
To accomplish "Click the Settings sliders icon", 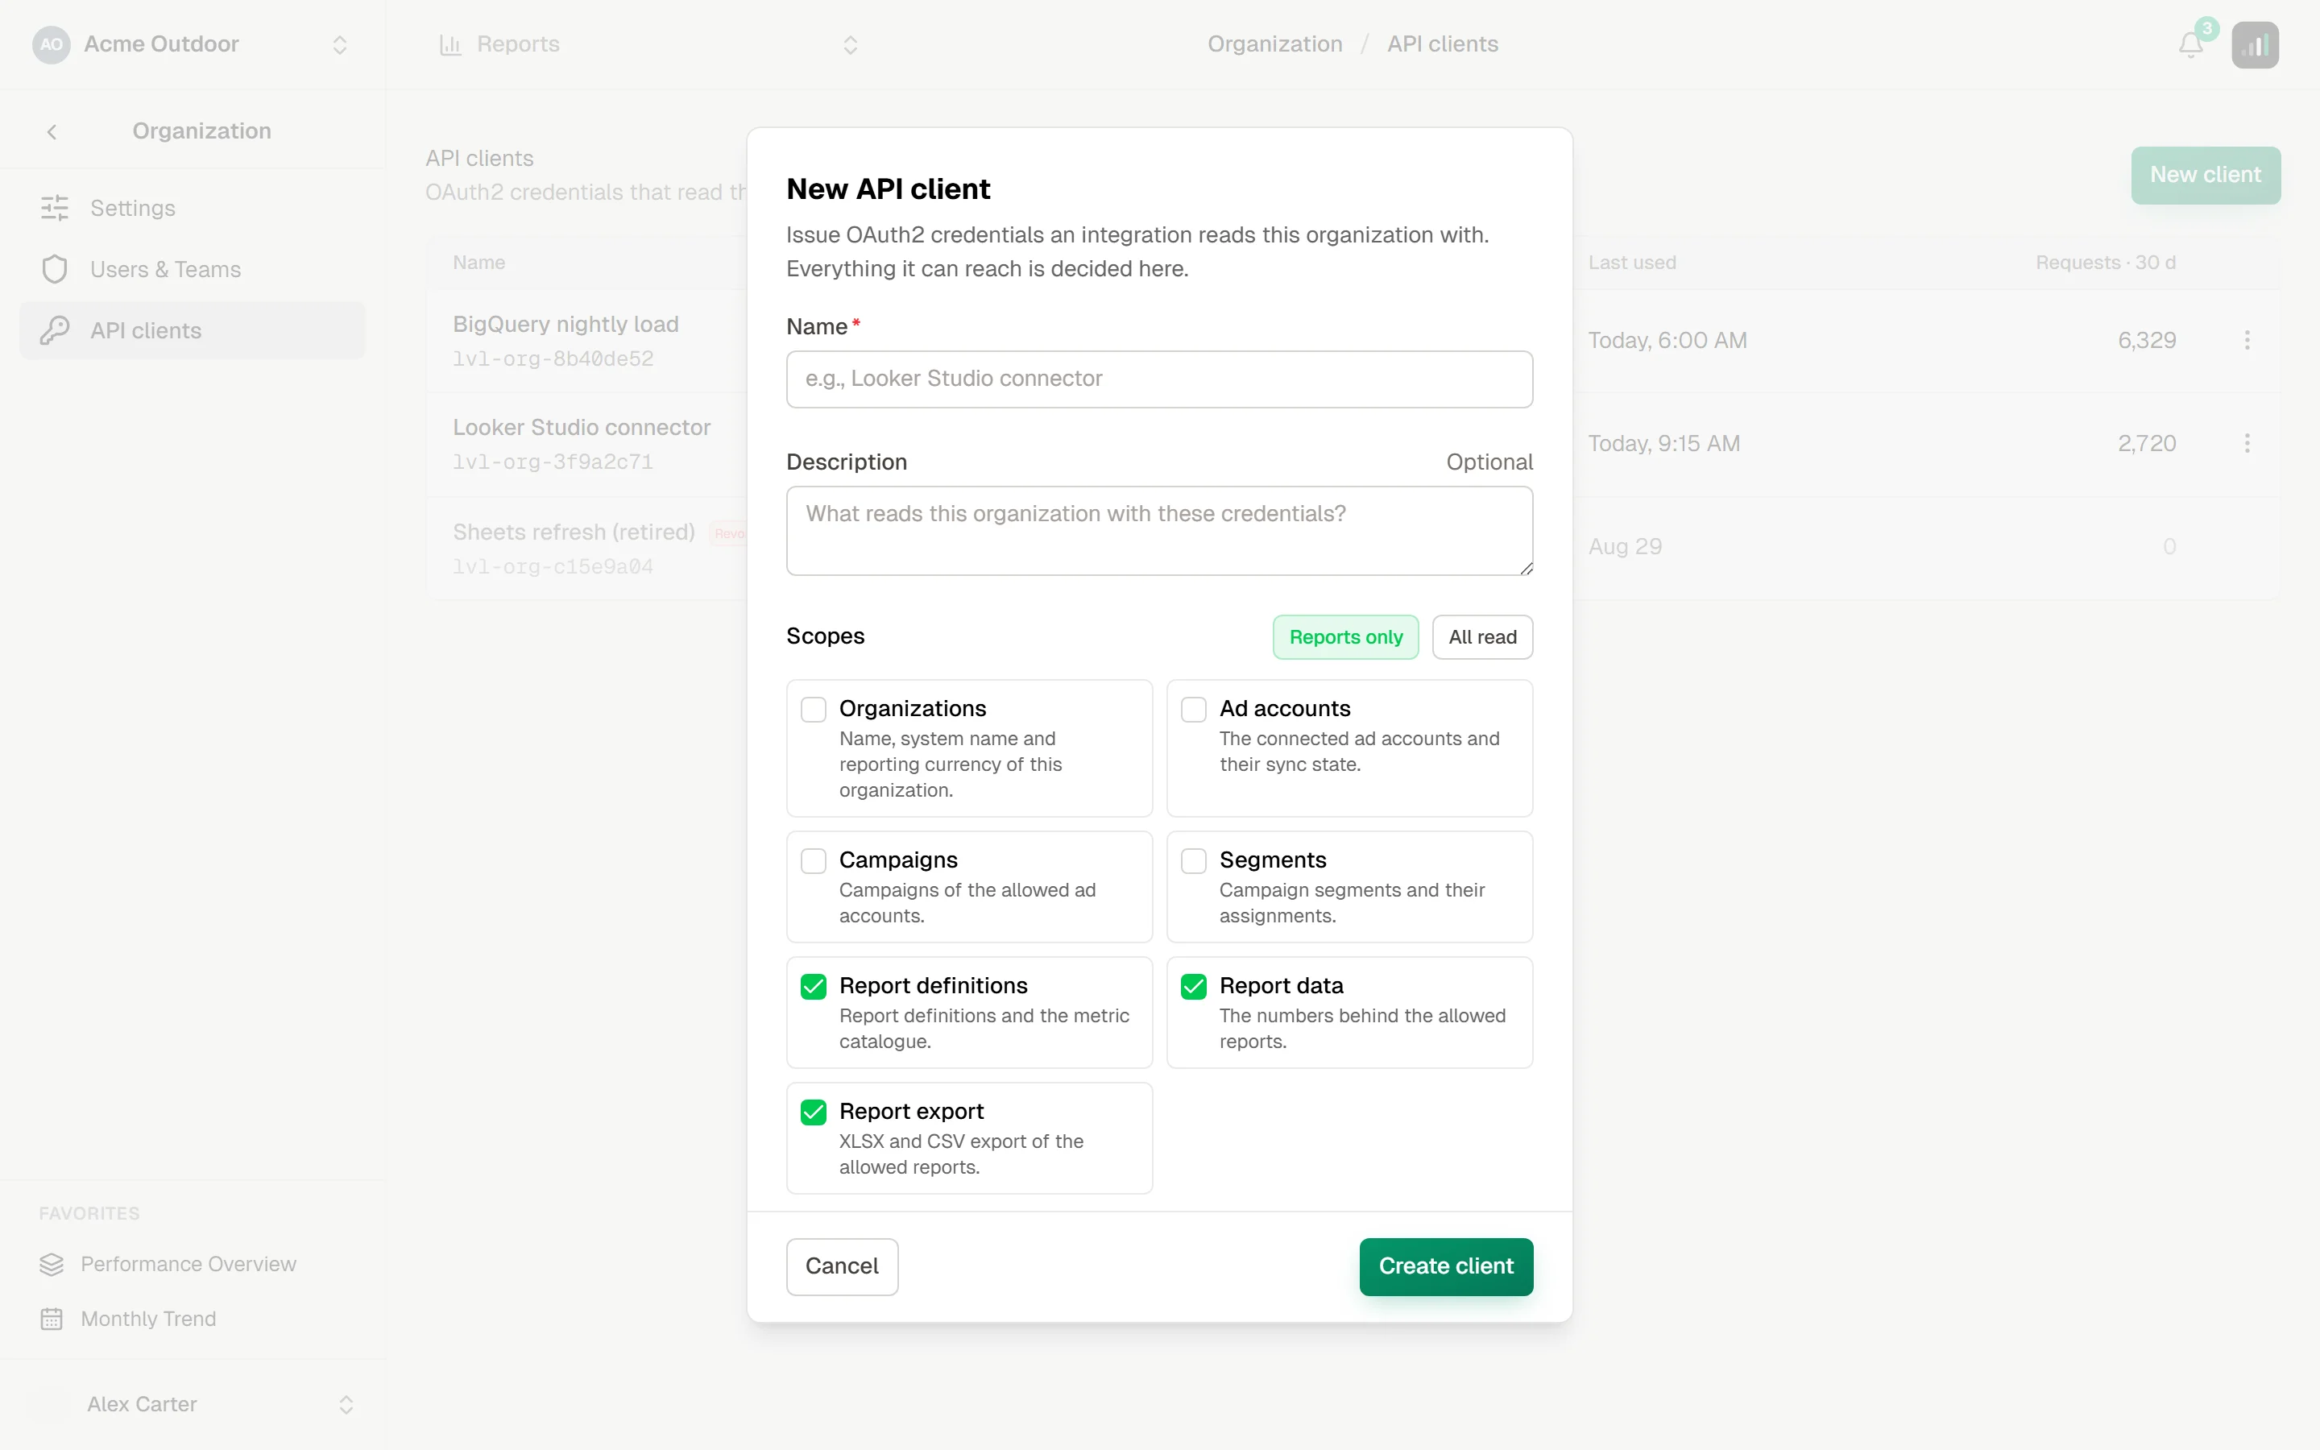I will [55, 208].
